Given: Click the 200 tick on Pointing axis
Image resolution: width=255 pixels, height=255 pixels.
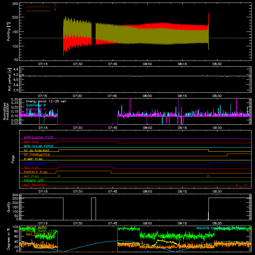Looking at the screenshot, I should pos(15,17).
